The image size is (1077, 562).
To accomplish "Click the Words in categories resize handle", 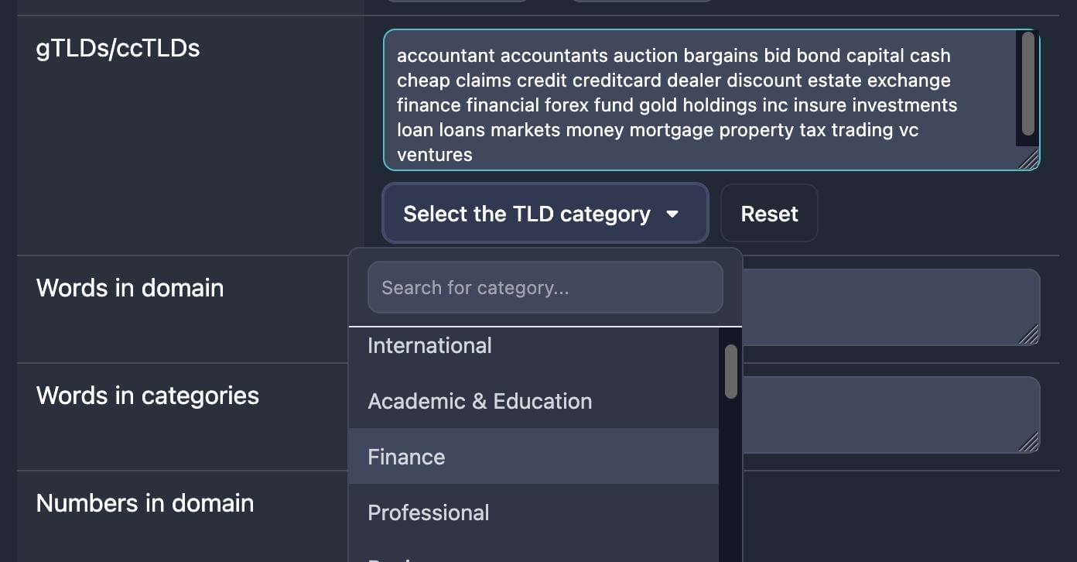I will [x=1028, y=442].
